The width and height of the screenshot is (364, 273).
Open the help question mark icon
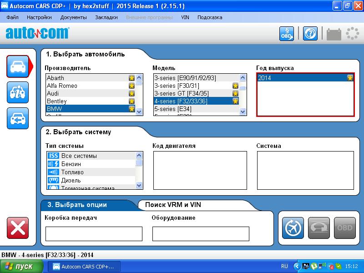(x=310, y=34)
